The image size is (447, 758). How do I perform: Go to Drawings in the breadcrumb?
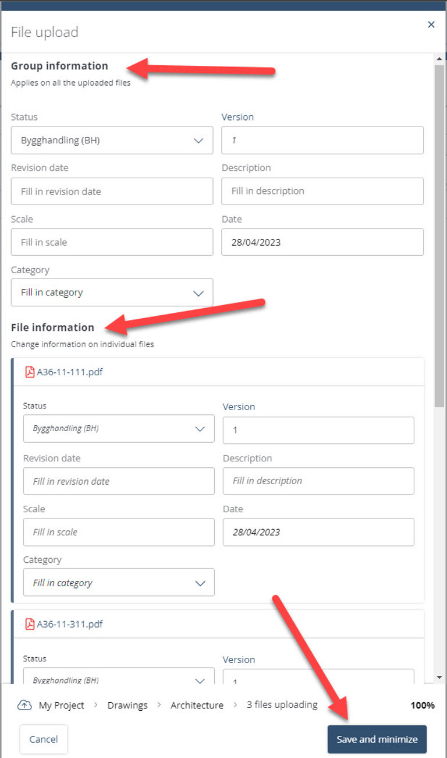coord(127,705)
